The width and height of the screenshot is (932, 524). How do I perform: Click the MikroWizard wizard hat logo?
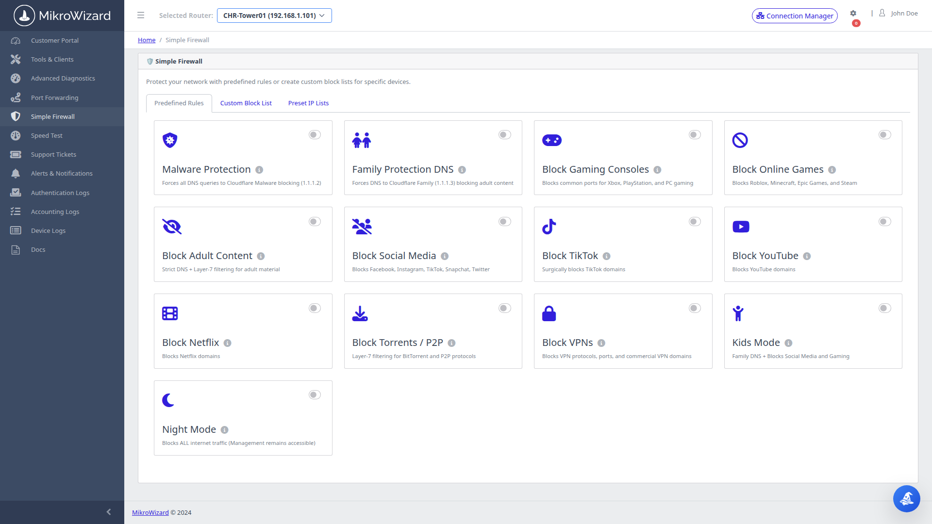coord(24,16)
